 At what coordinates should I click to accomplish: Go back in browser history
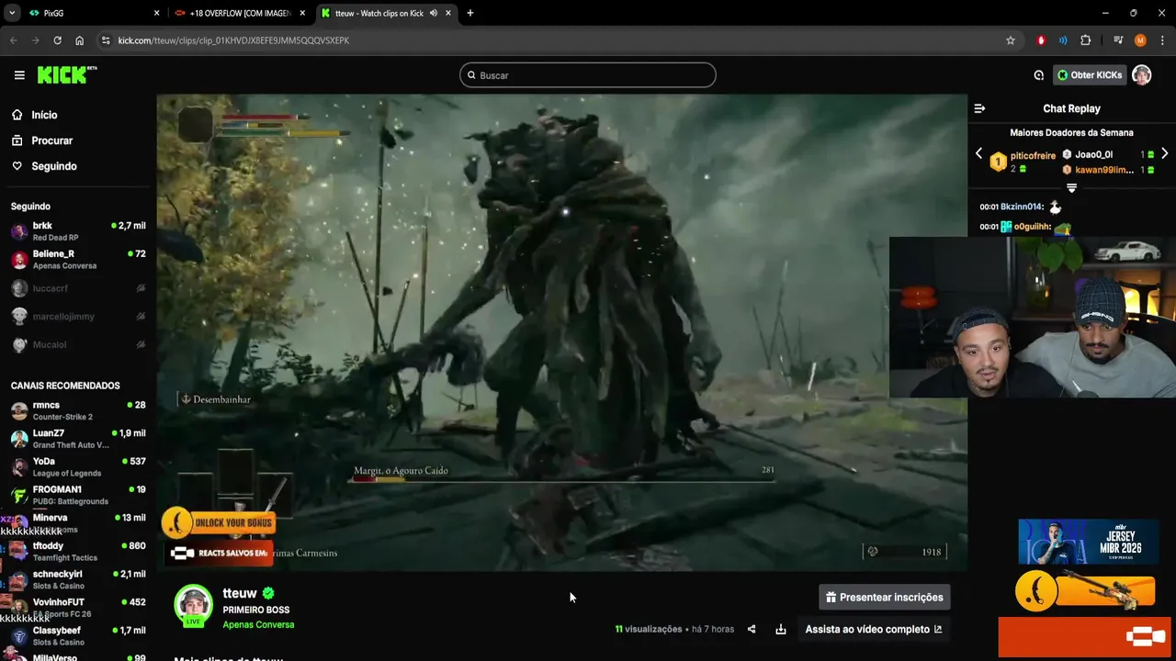pyautogui.click(x=13, y=40)
